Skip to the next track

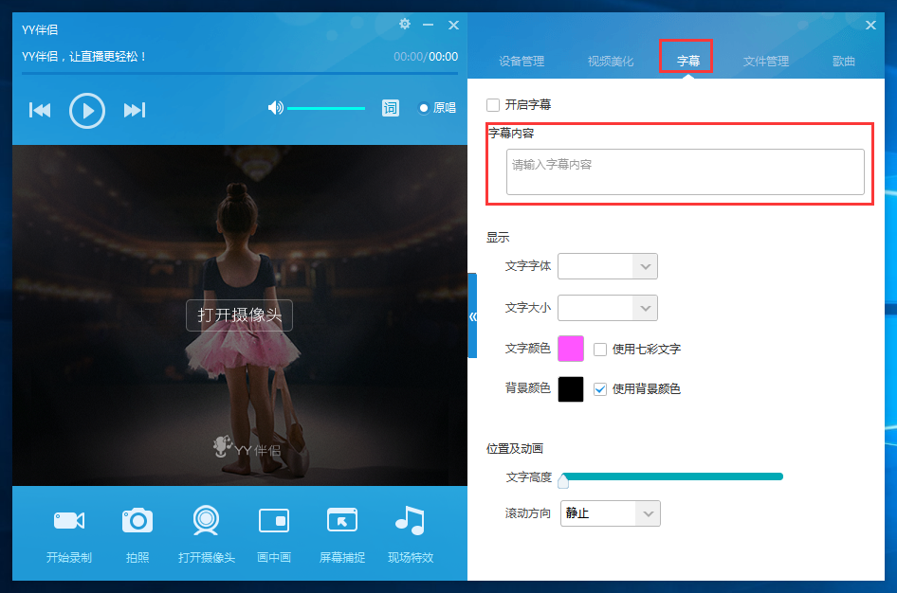(x=135, y=110)
